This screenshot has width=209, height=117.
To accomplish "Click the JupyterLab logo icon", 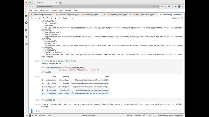I will click(26, 10).
